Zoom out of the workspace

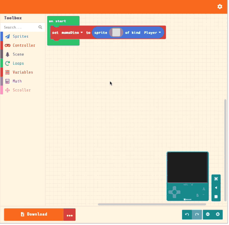tap(208, 214)
